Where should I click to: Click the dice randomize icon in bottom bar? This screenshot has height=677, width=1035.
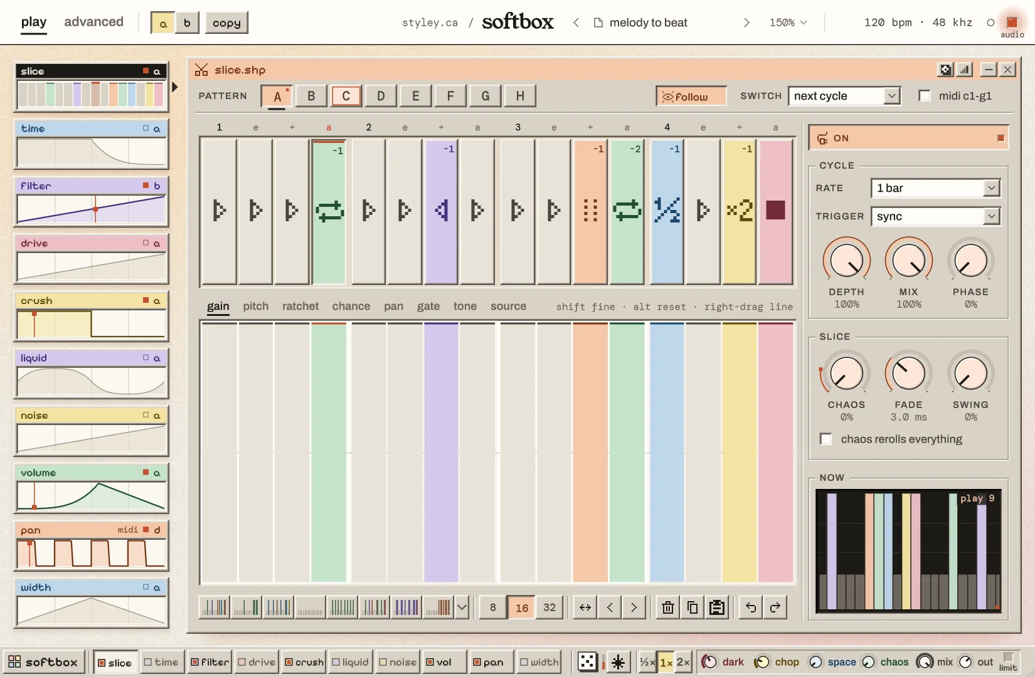(x=587, y=662)
